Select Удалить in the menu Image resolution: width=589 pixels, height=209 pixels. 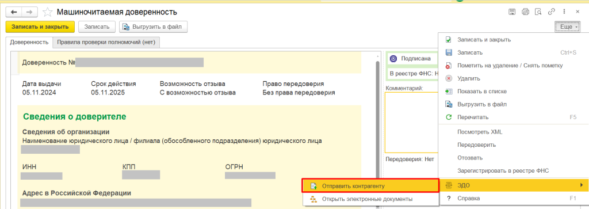513,78
